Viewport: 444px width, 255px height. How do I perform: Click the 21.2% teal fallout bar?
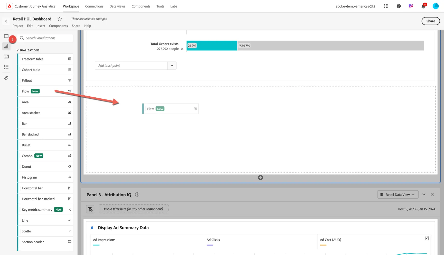point(212,46)
